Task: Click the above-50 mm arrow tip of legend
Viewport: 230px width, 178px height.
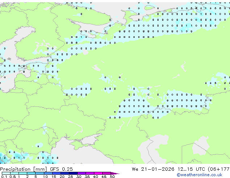Action: pyautogui.click(x=115, y=173)
